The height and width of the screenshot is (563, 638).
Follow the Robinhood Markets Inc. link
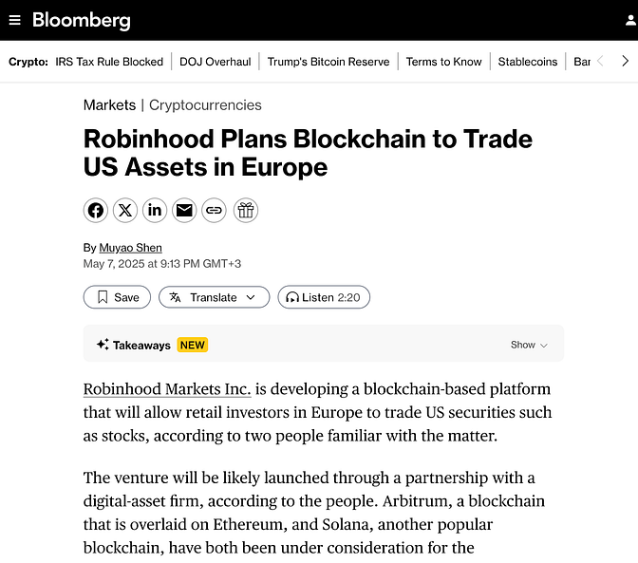tap(167, 389)
